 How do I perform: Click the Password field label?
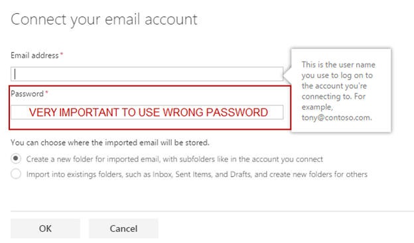point(27,93)
